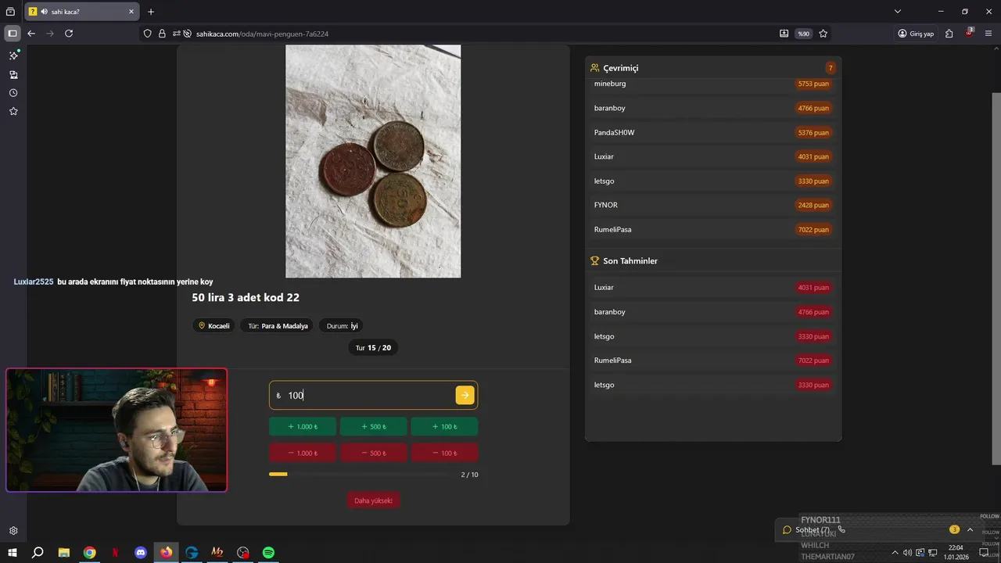1001x563 pixels.
Task: Open Windows taskbar search
Action: (x=38, y=552)
